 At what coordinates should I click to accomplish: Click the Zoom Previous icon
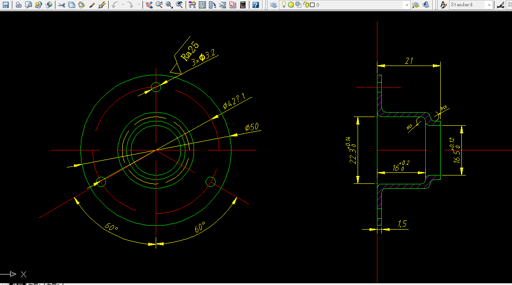click(179, 4)
